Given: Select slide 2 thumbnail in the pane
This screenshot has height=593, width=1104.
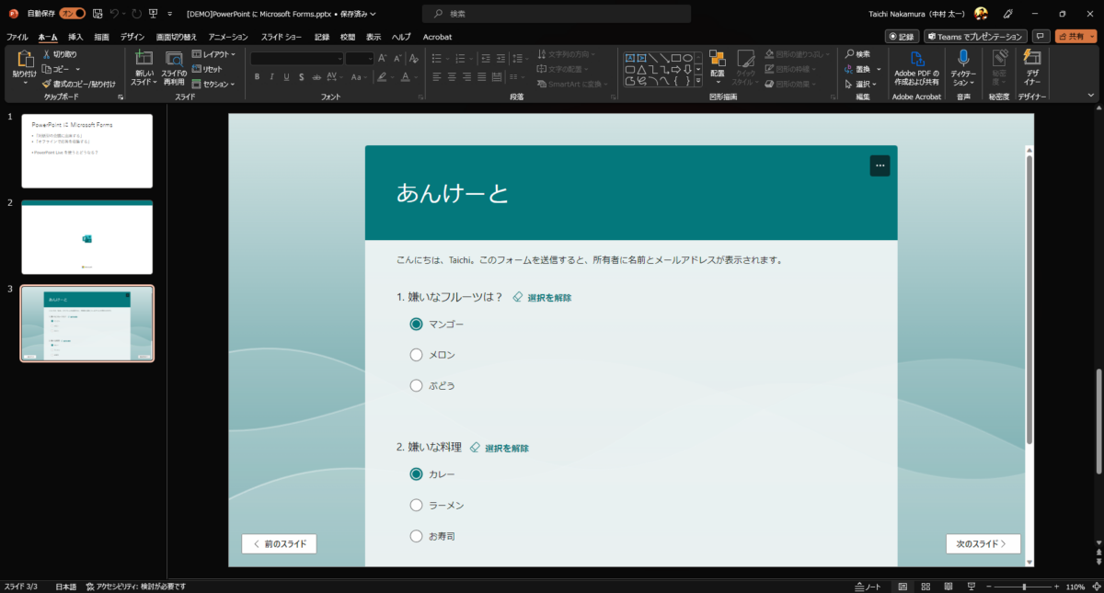Looking at the screenshot, I should point(86,236).
